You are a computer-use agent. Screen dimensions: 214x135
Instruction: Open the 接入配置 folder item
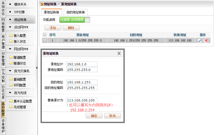pyautogui.click(x=20, y=36)
